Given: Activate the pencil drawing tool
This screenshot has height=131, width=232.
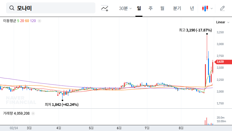Looking at the screenshot, I should coord(222,8).
